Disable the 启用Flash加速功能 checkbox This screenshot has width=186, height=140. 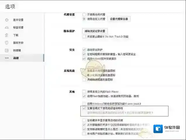(x=84, y=96)
